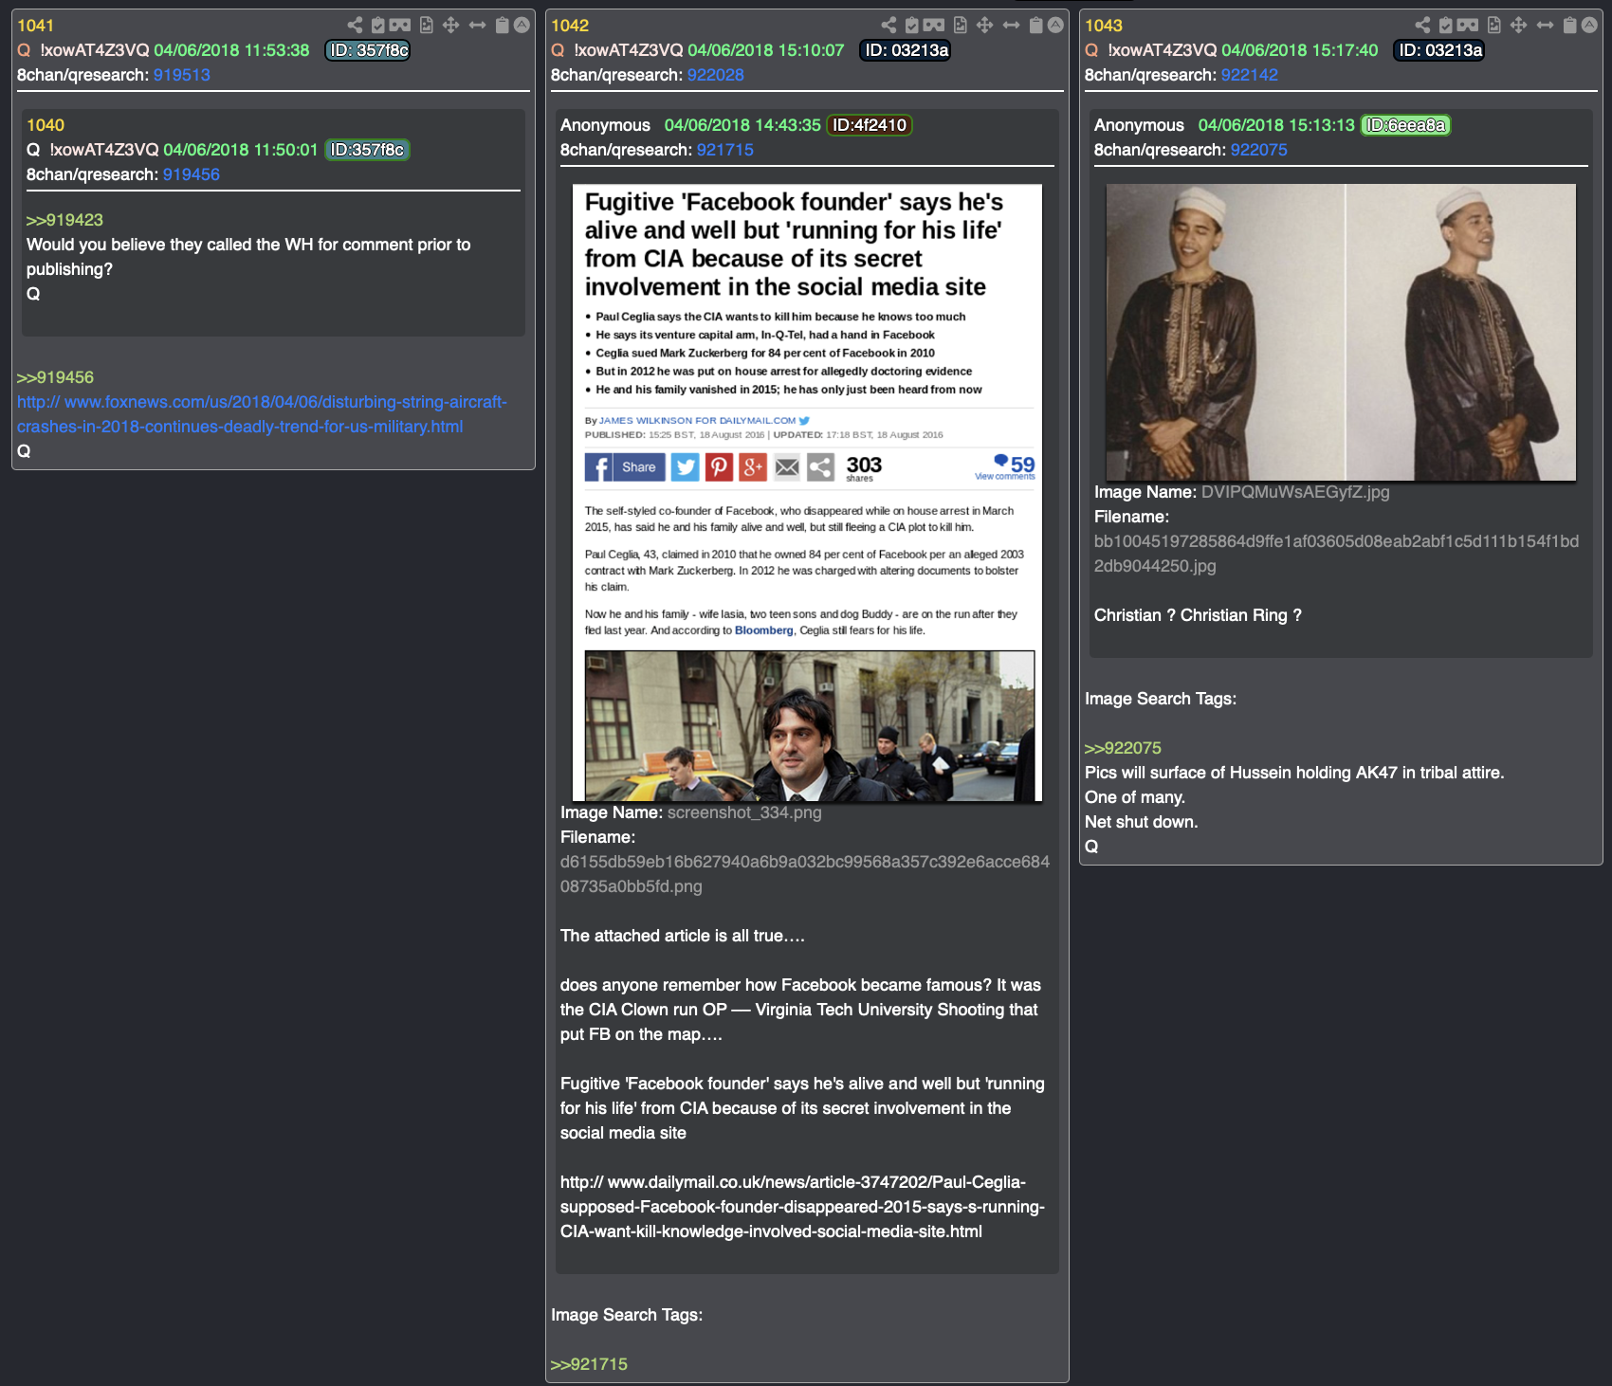The image size is (1612, 1386).
Task: Click the VR goggles icon on post 1042
Action: tap(934, 25)
